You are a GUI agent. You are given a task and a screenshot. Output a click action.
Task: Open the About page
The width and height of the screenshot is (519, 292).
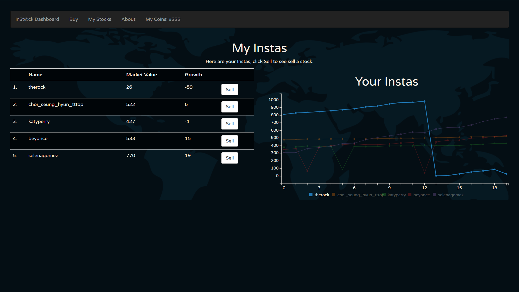(128, 19)
